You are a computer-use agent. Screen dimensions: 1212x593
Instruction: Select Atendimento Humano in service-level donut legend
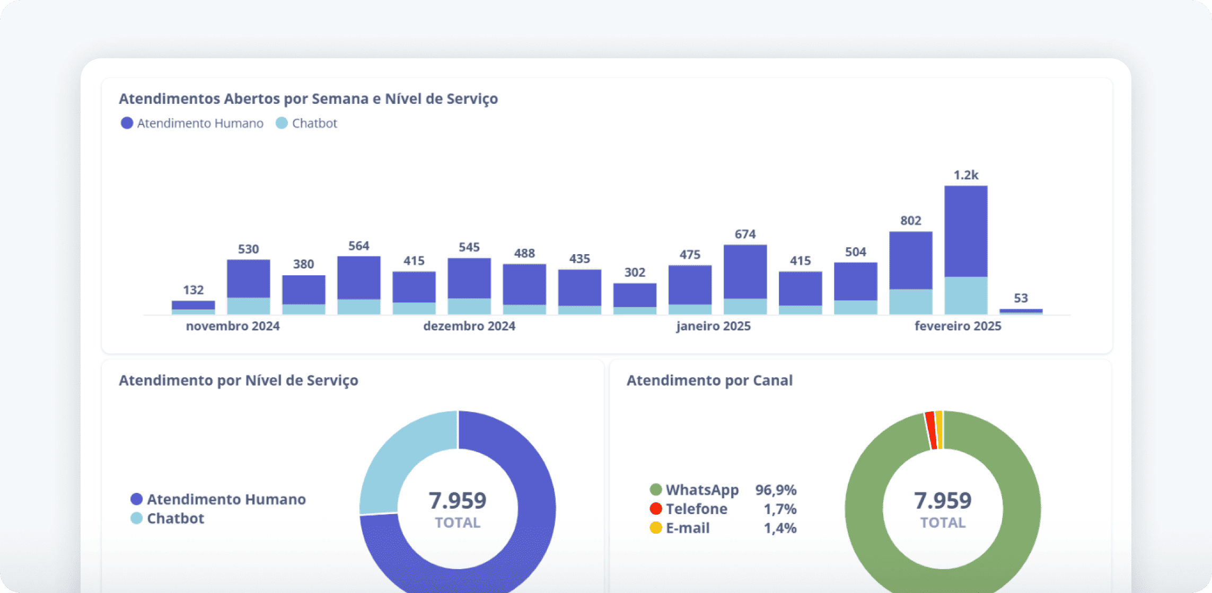tap(218, 499)
